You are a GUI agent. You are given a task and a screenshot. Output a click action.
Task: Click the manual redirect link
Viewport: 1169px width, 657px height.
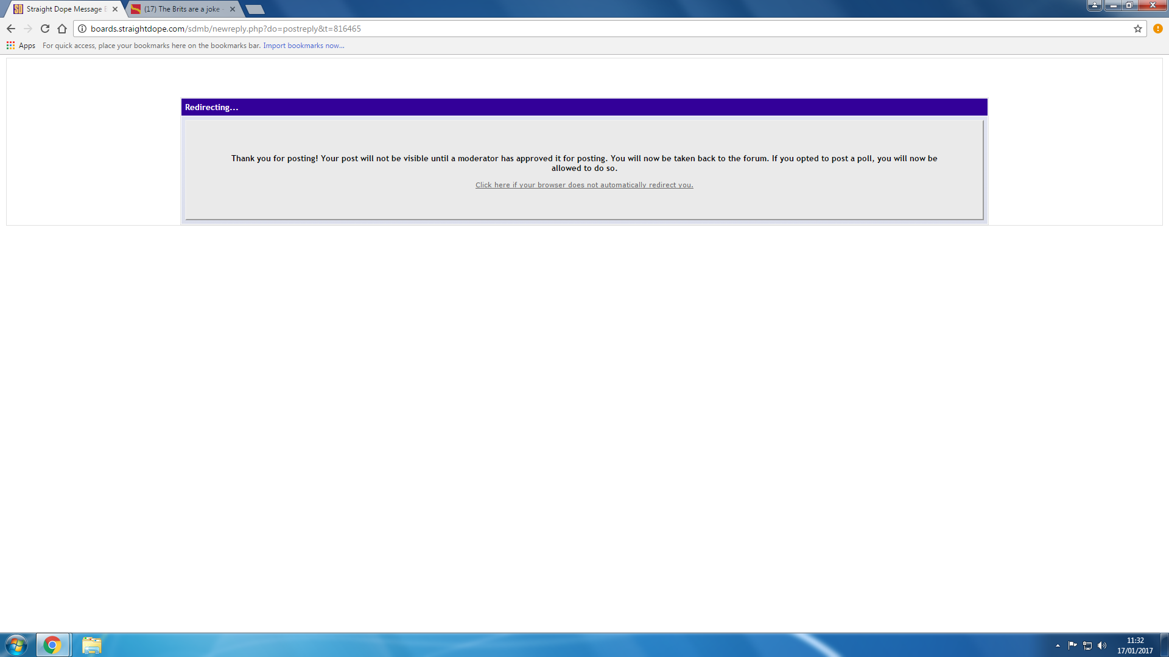tap(584, 185)
